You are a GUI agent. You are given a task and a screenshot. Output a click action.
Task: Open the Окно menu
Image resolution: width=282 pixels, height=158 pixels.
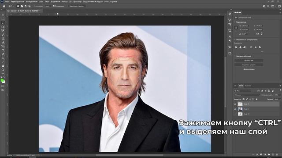(106, 2)
